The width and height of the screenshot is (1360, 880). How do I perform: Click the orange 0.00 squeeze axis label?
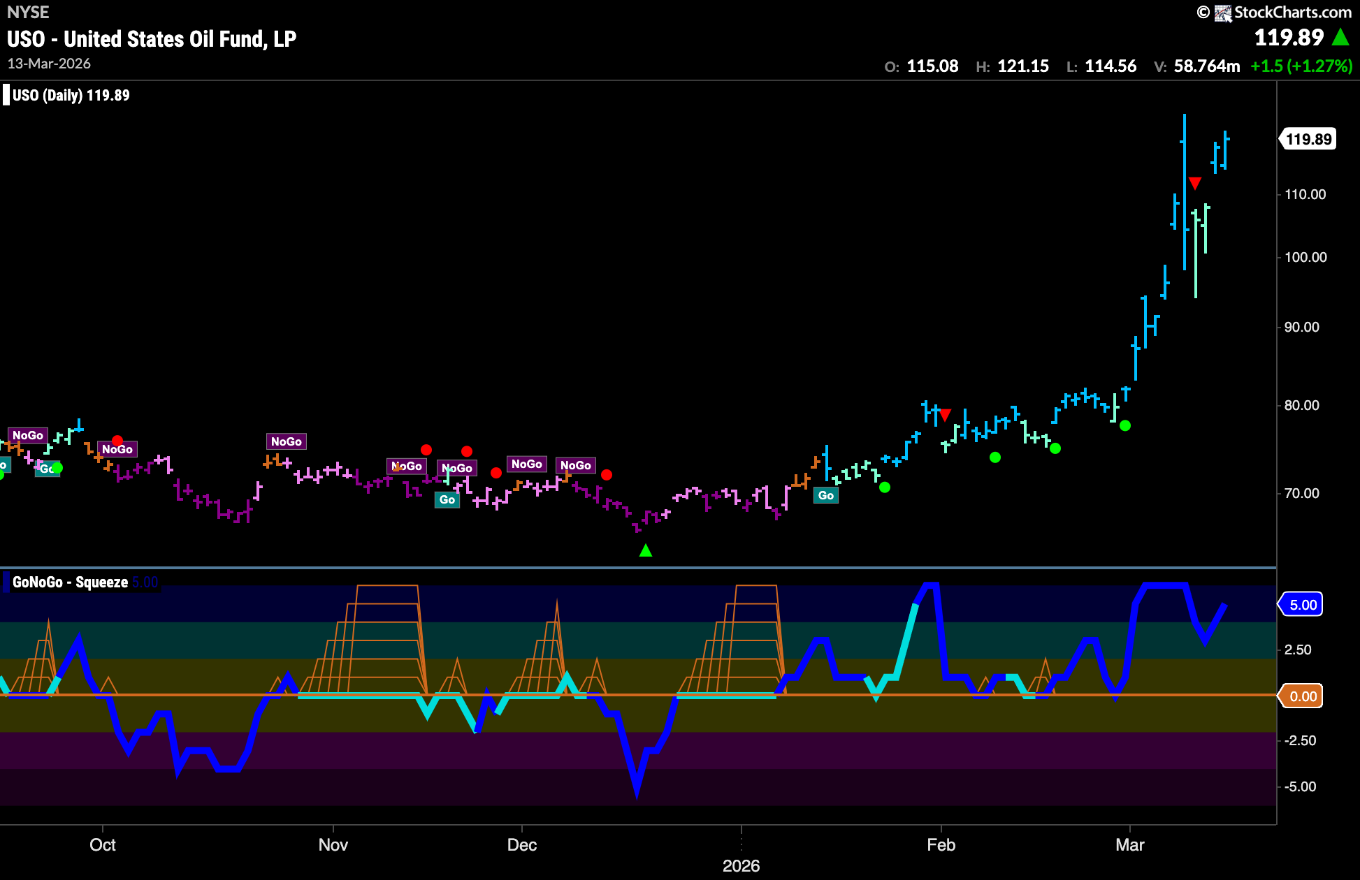[x=1302, y=696]
